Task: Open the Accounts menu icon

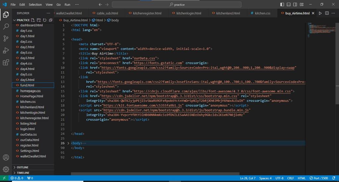Action: (6, 157)
